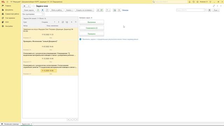Jump to last page of the task list

click(x=77, y=119)
